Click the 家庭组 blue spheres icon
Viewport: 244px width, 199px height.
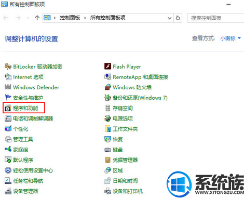coord(8,149)
